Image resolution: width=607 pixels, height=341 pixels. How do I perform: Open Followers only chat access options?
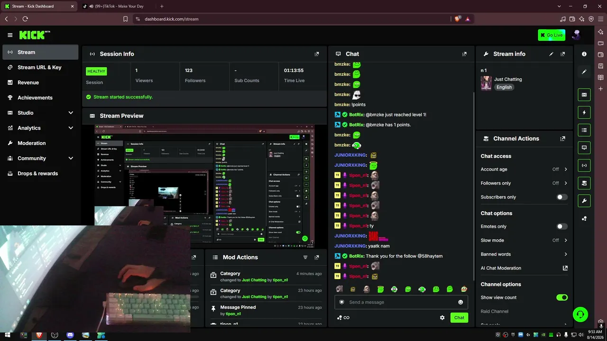(524, 183)
